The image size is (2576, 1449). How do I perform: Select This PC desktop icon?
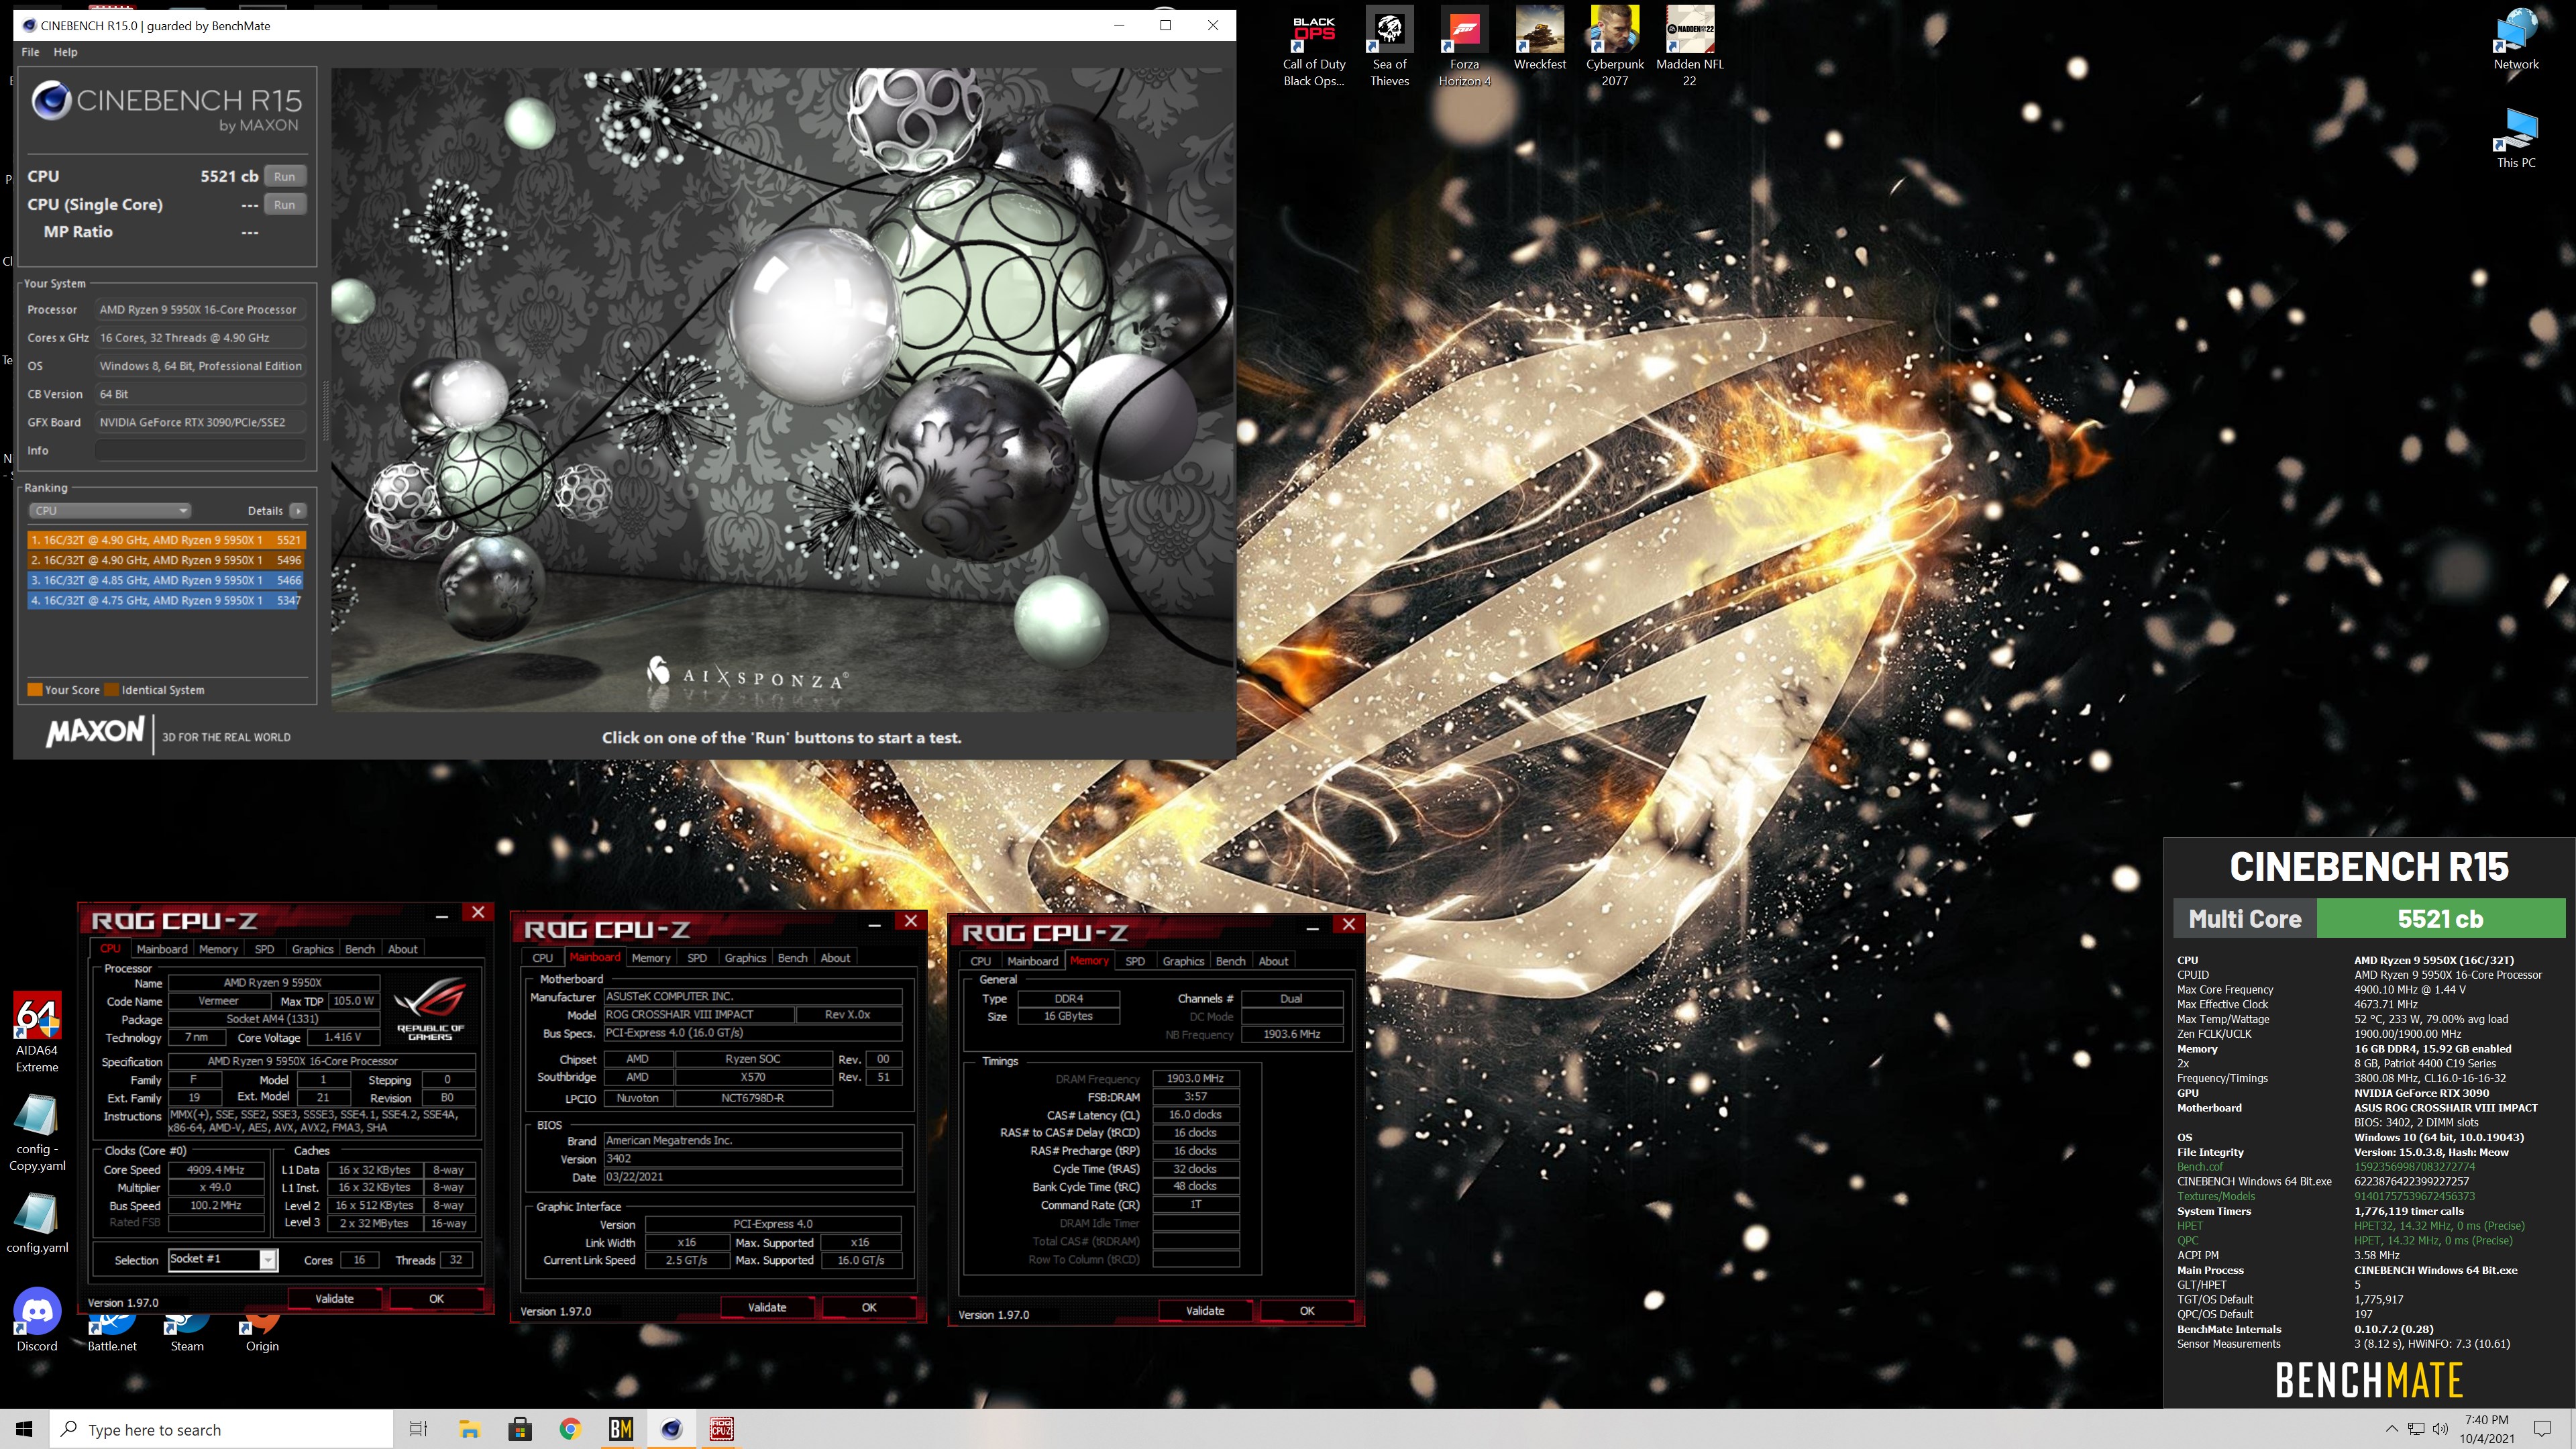coord(2516,138)
